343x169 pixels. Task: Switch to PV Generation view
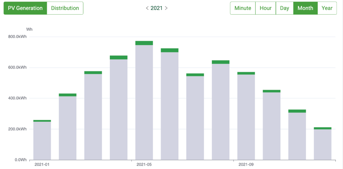tap(25, 8)
